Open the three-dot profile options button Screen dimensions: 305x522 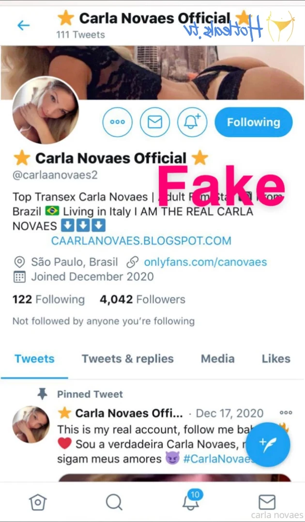[117, 122]
